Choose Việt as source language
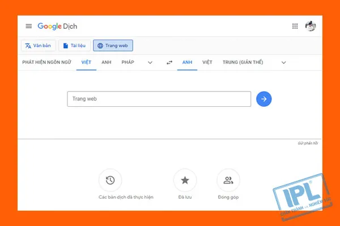The width and height of the screenshot is (340, 226). [86, 62]
